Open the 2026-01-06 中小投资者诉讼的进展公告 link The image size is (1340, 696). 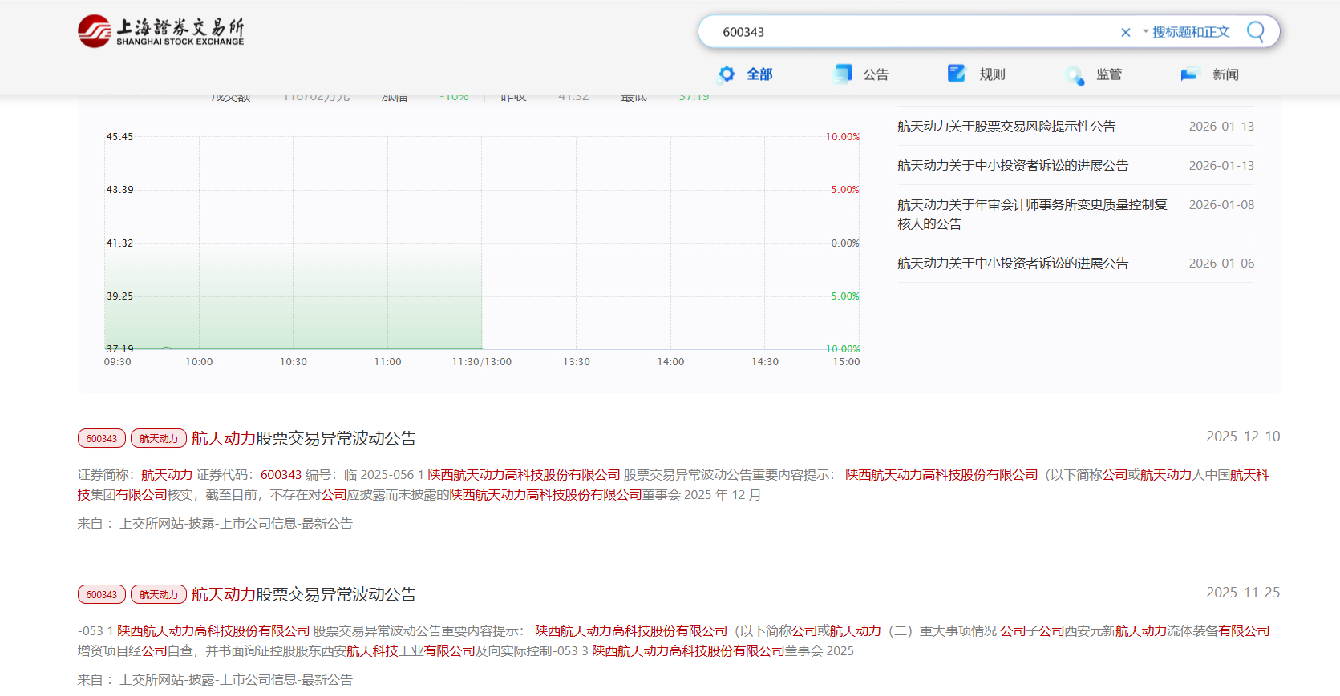click(x=1013, y=264)
